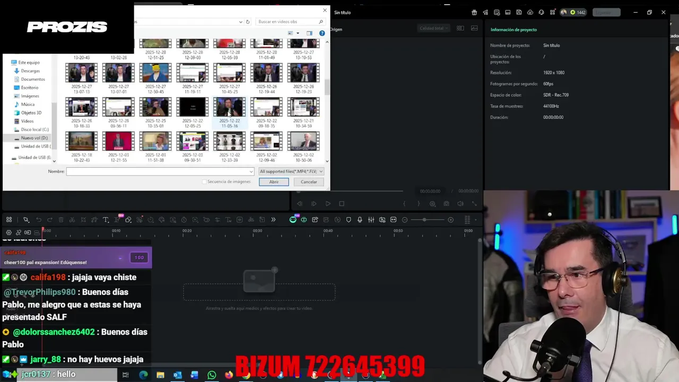Click the zoom in plus circle on timeline
Screen dimensions: 679x382
pyautogui.click(x=450, y=220)
